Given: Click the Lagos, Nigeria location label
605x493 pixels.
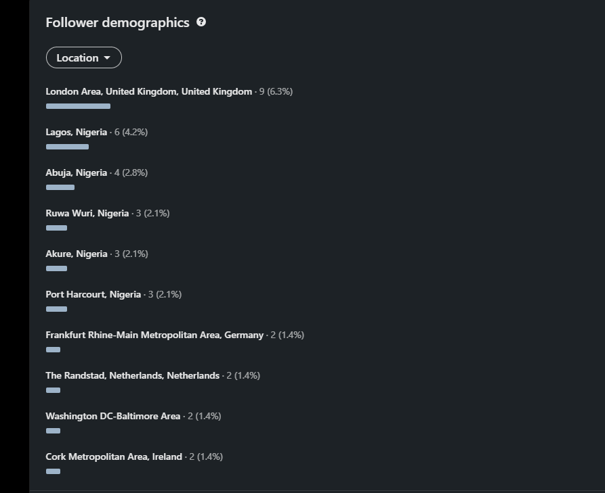Looking at the screenshot, I should [76, 132].
